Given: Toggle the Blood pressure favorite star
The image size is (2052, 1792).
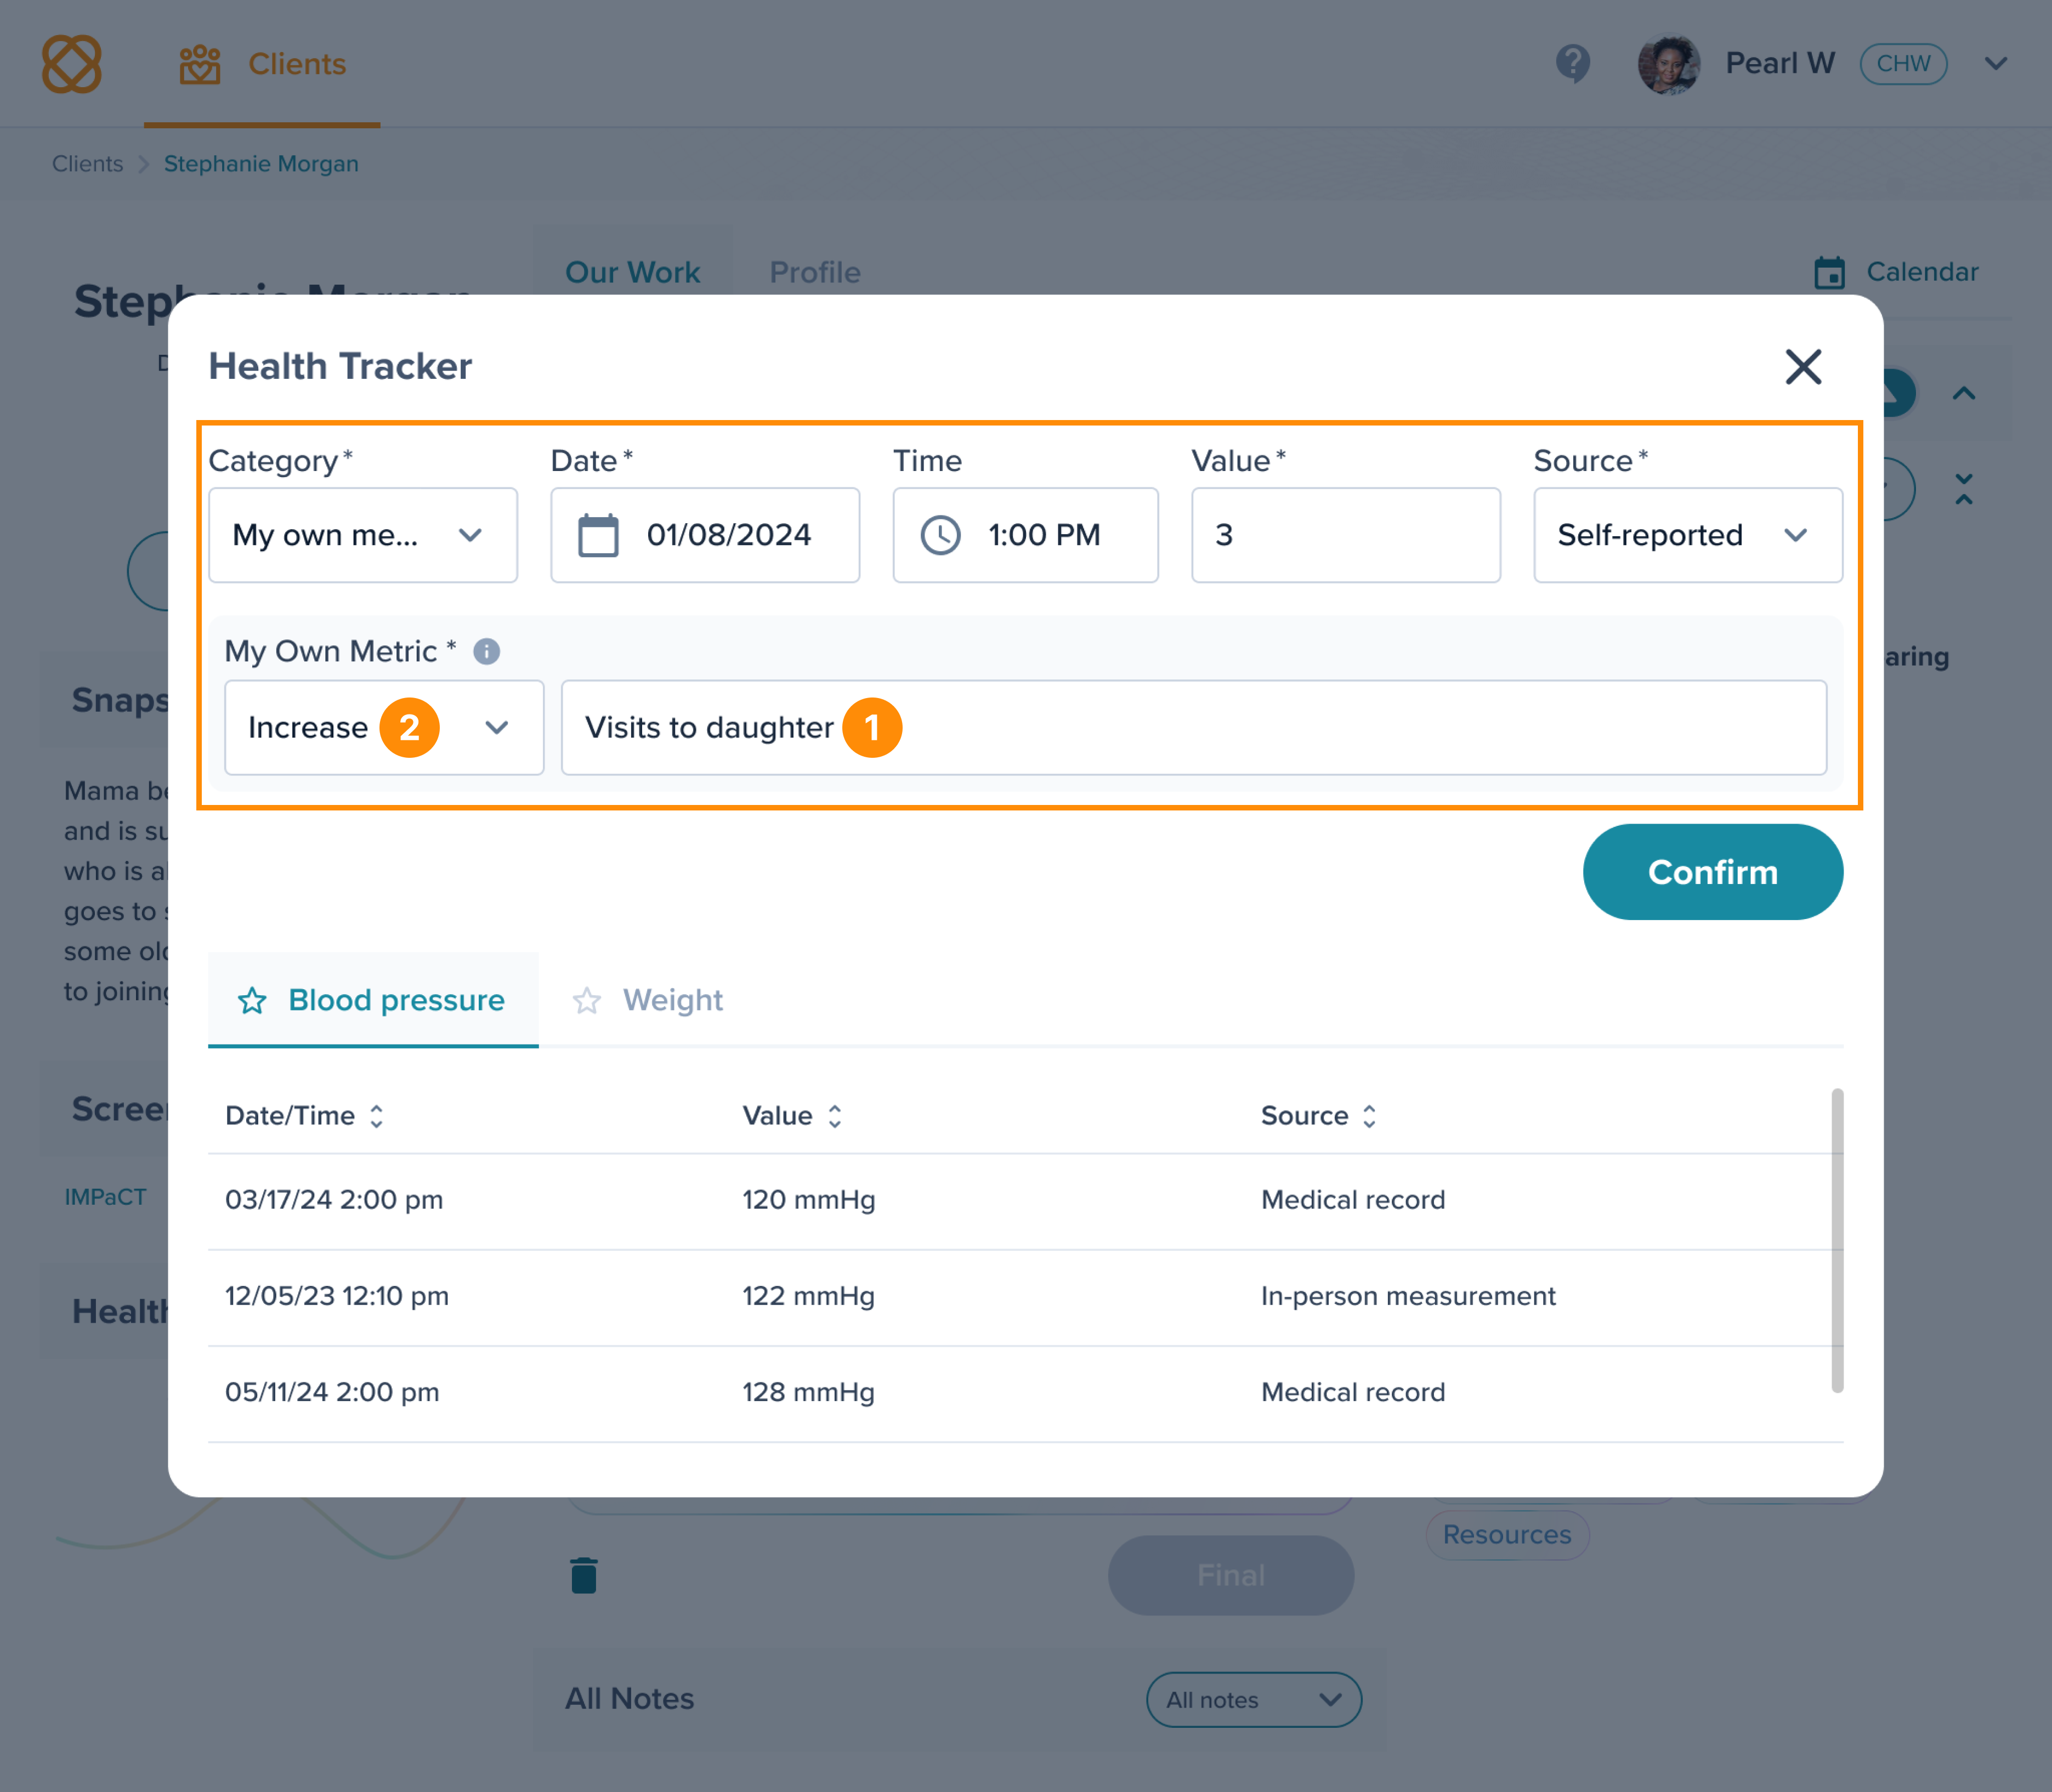Looking at the screenshot, I should [x=252, y=1000].
